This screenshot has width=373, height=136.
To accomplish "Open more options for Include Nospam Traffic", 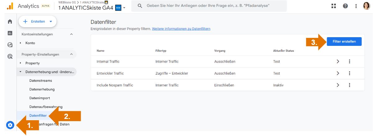I will pyautogui.click(x=349, y=85).
